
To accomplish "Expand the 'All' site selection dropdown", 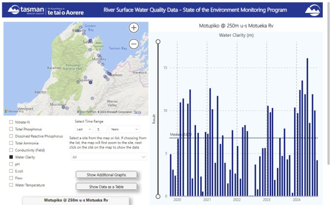I will 109,157.
